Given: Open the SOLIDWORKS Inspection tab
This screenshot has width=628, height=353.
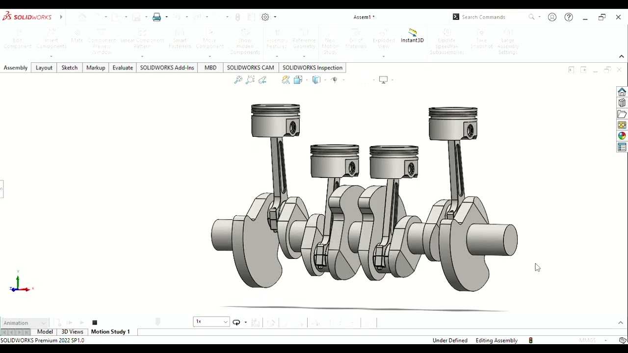Looking at the screenshot, I should (x=313, y=68).
